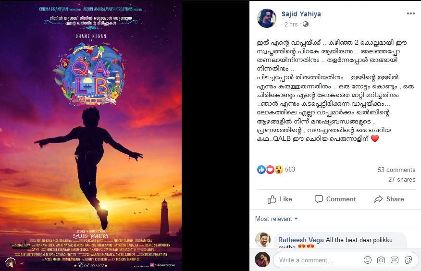Image resolution: width=421 pixels, height=271 pixels.
Task: Click the public globe privacy icon
Action: click(306, 24)
